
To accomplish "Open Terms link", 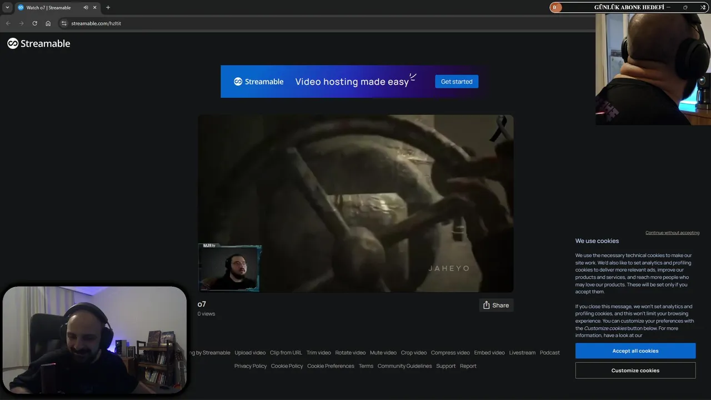I will 366,366.
